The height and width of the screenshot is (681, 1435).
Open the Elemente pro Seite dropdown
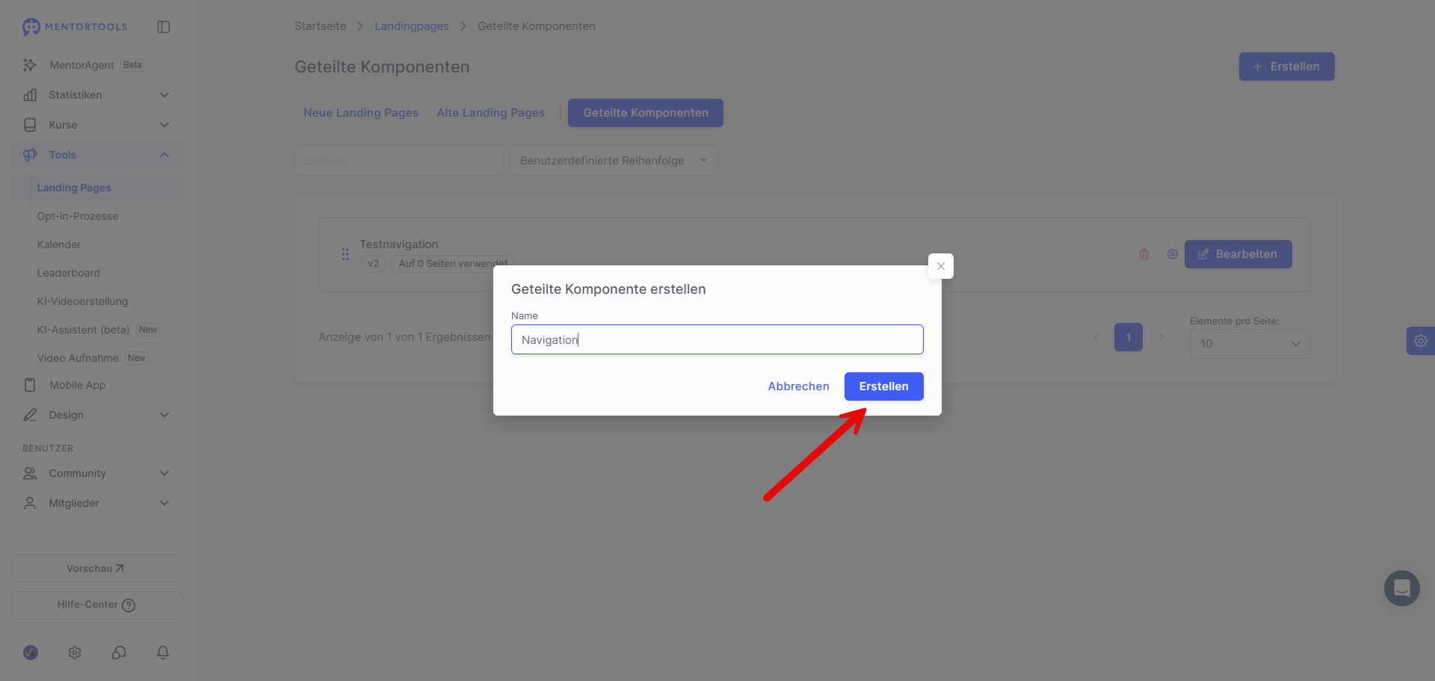[1250, 344]
